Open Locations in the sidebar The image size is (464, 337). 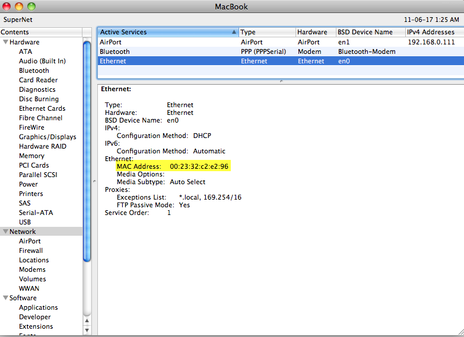coord(34,260)
